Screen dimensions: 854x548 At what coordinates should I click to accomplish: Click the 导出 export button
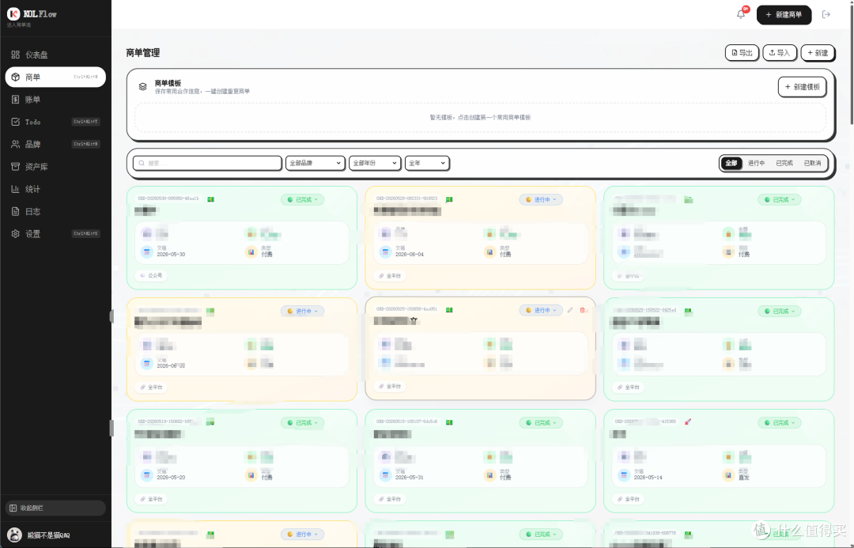[x=742, y=52]
